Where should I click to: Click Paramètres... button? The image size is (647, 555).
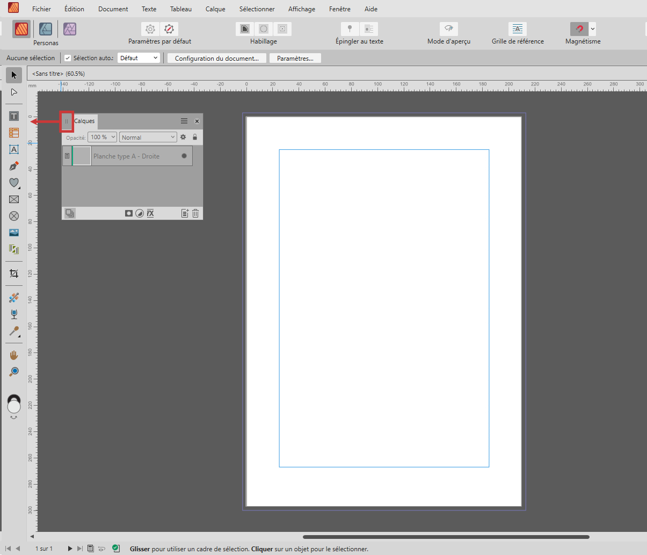tap(295, 58)
